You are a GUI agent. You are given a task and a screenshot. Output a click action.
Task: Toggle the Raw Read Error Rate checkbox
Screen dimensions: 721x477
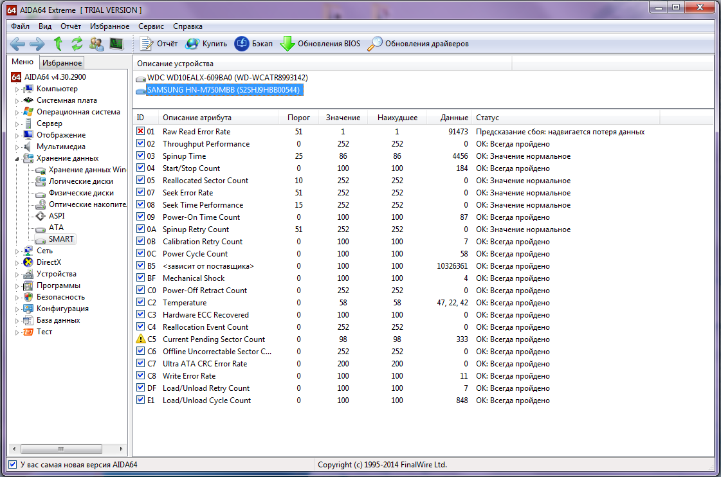pos(141,132)
